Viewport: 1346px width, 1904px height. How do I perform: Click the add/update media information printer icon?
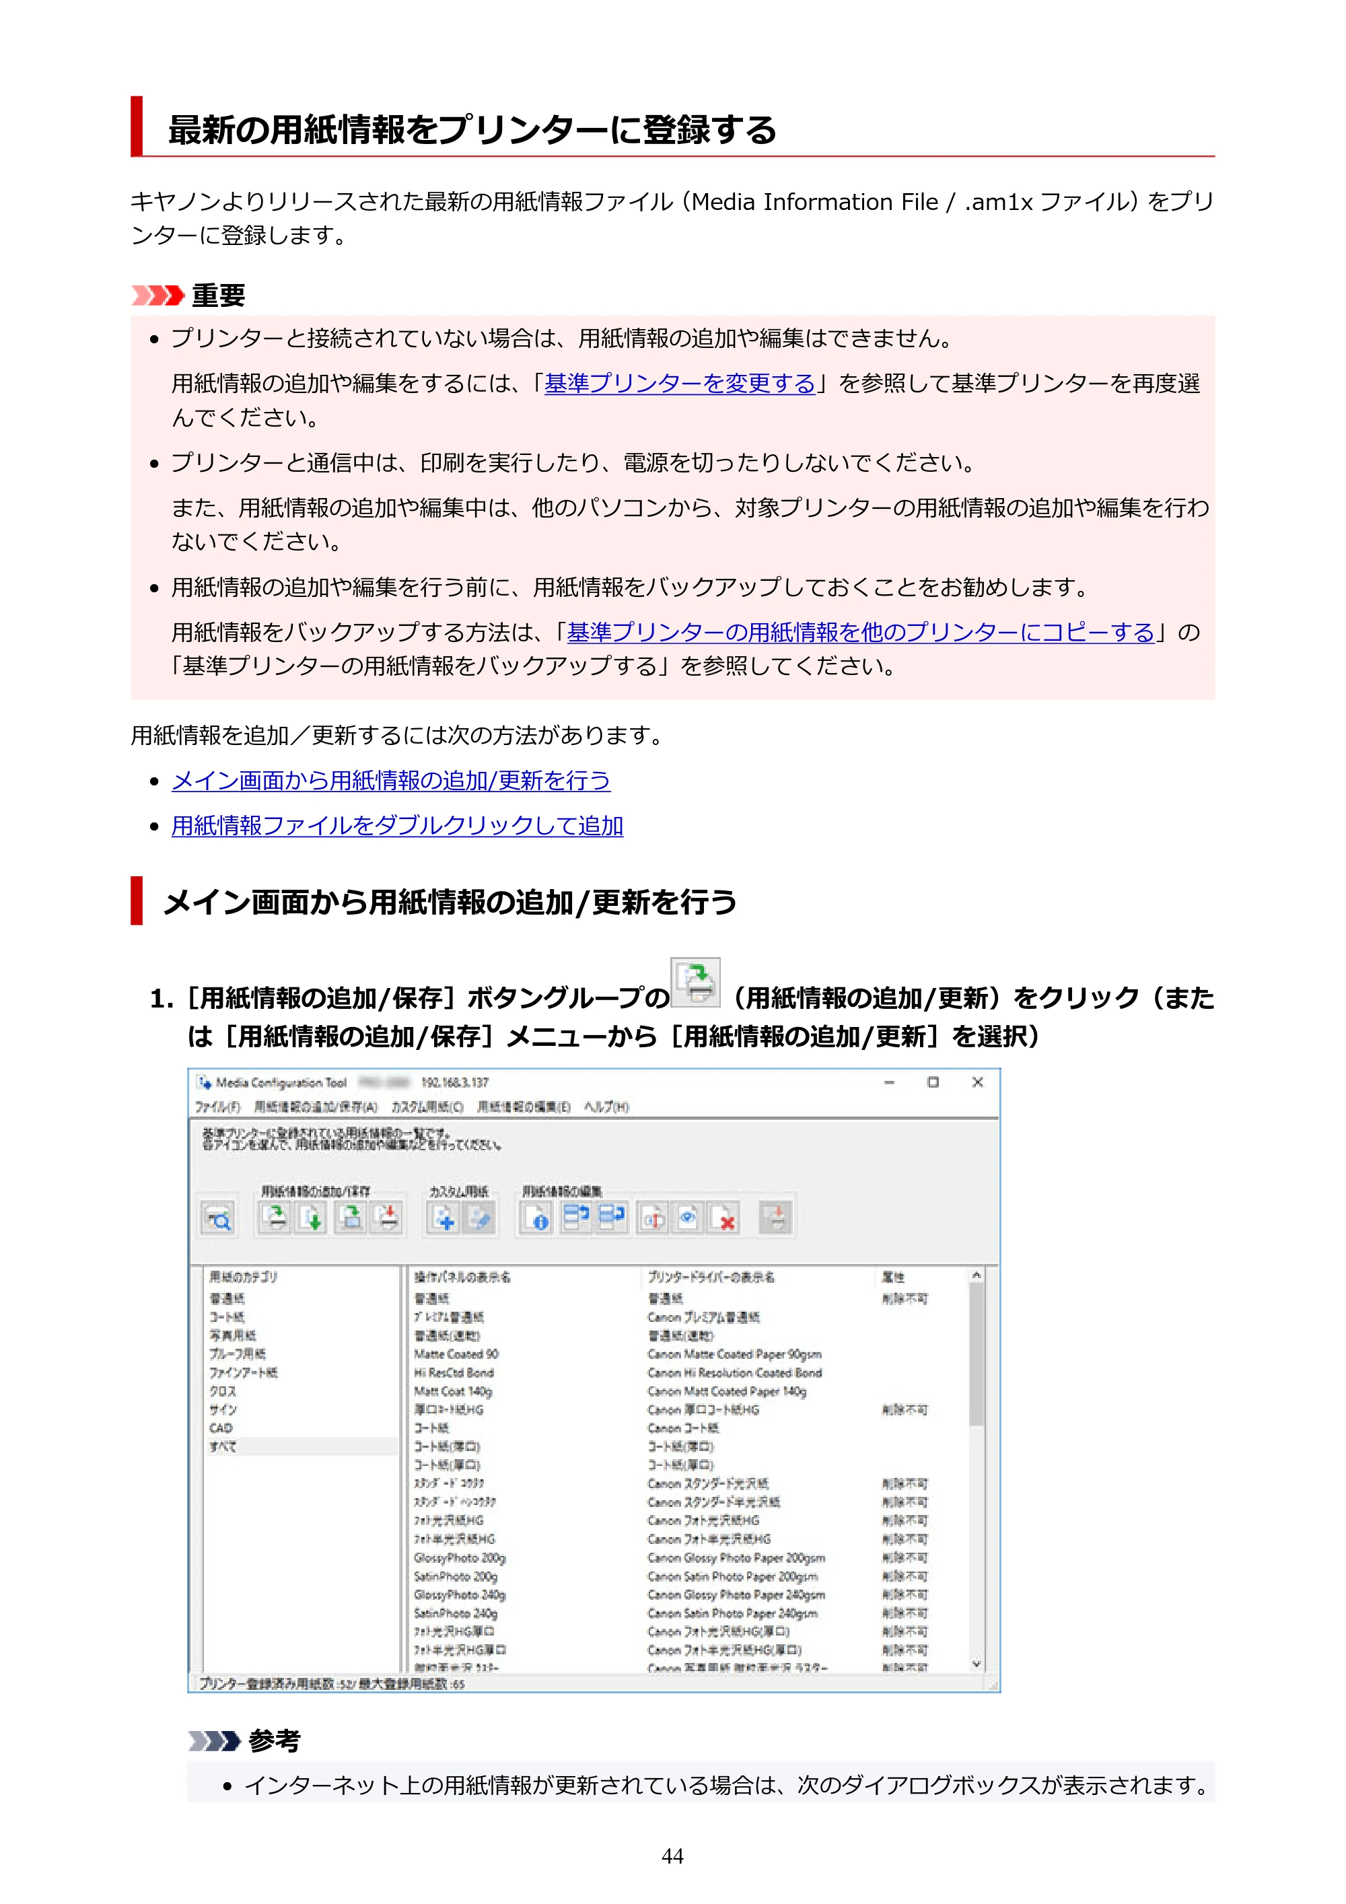click(x=275, y=1218)
